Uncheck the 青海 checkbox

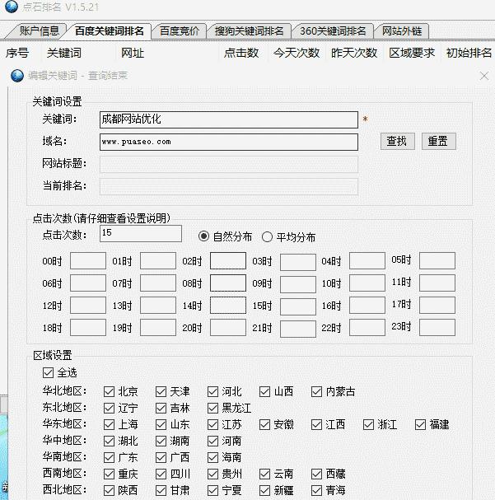click(316, 490)
